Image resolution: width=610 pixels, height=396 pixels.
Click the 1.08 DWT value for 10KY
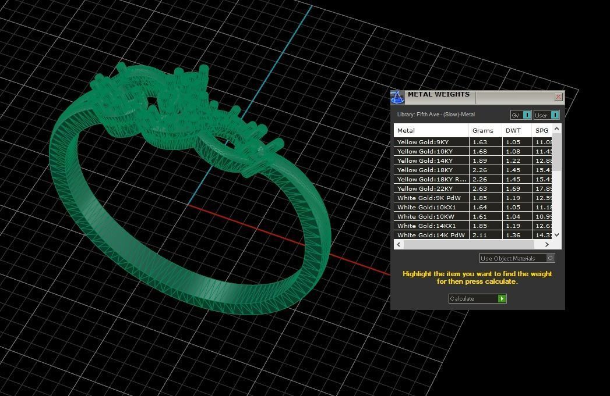click(x=513, y=151)
